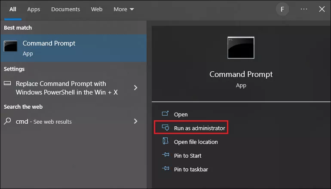Click magnifier icon beside cmd web search
The height and width of the screenshot is (189, 331).
coord(7,121)
